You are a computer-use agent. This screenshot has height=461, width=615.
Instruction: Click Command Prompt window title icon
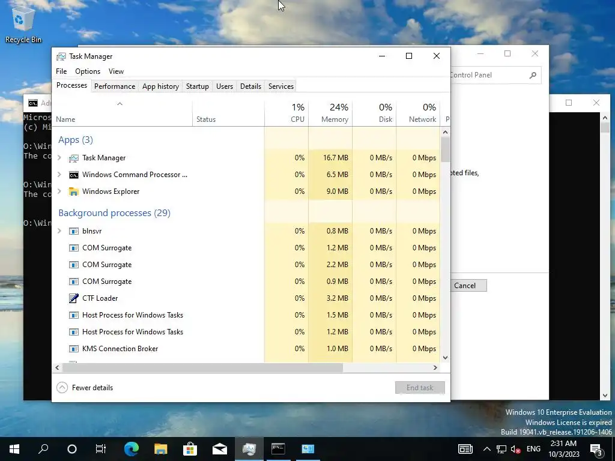click(x=33, y=103)
